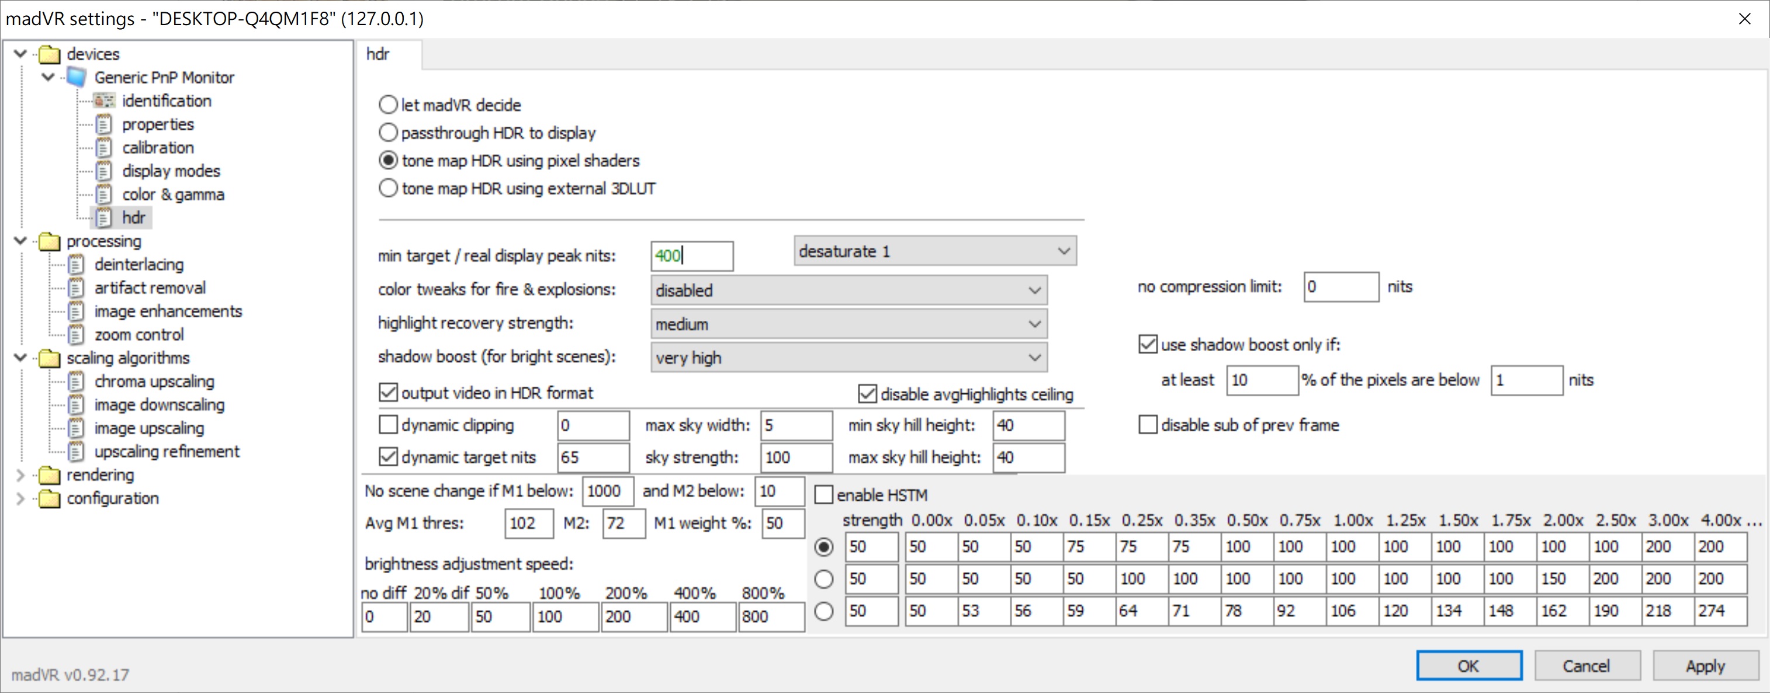Enable the dynamic clipping checkbox
The width and height of the screenshot is (1770, 693).
point(388,425)
